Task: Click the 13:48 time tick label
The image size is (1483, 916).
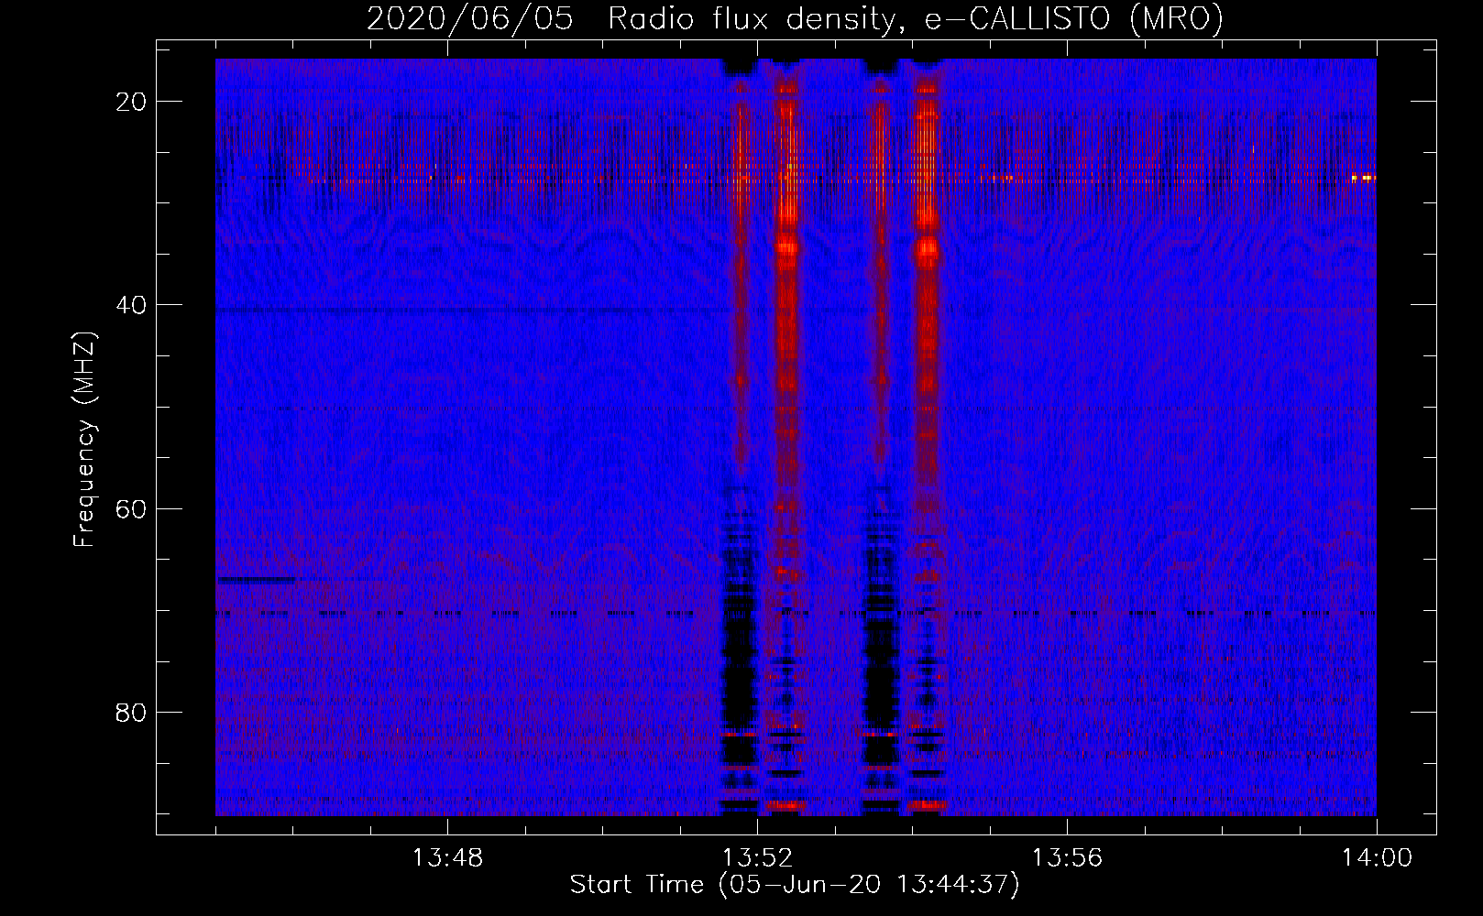Action: [447, 858]
